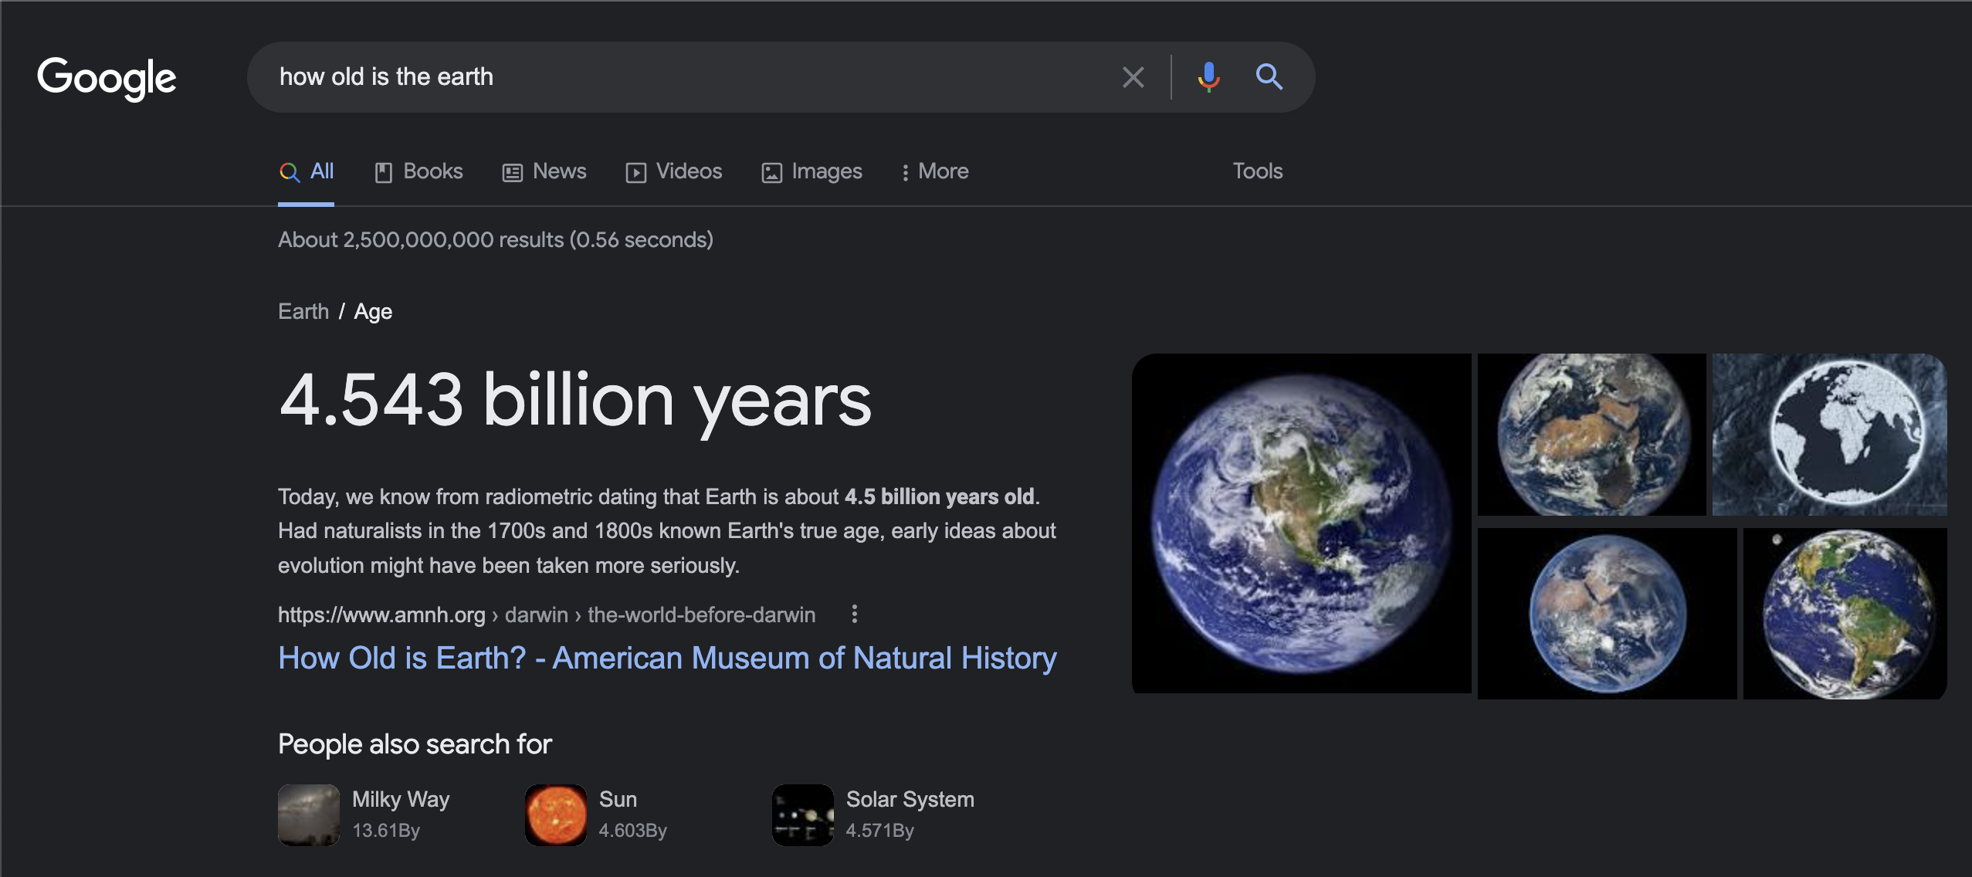
Task: Open Earth image showing South America
Action: pyautogui.click(x=1845, y=614)
